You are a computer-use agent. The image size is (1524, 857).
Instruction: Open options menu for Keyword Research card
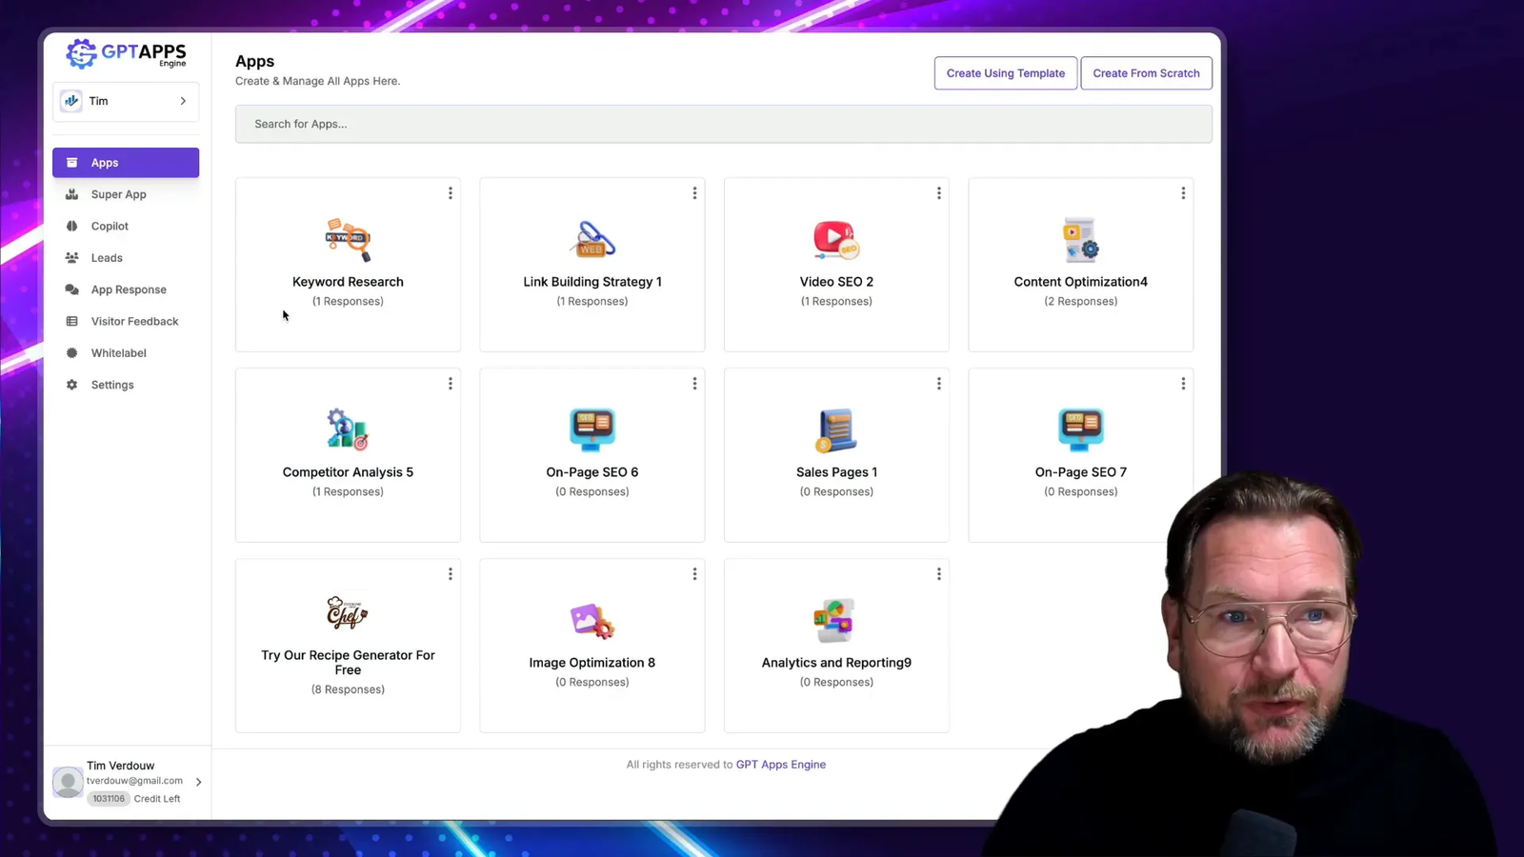coord(451,193)
